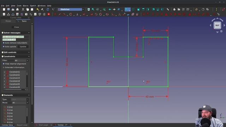Viewport: 226px width, 127px height.
Task: Click the red Leave sketch X icon
Action: pyautogui.click(x=49, y=14)
